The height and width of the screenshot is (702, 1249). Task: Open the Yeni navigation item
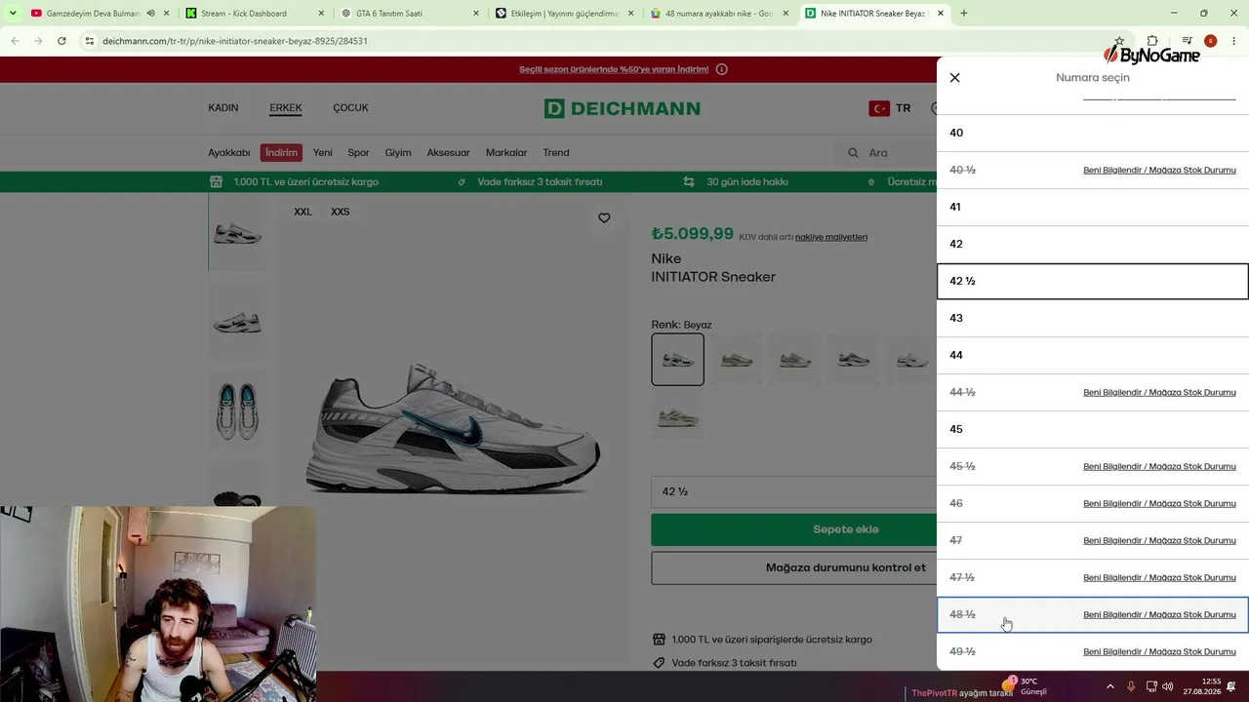click(x=323, y=153)
